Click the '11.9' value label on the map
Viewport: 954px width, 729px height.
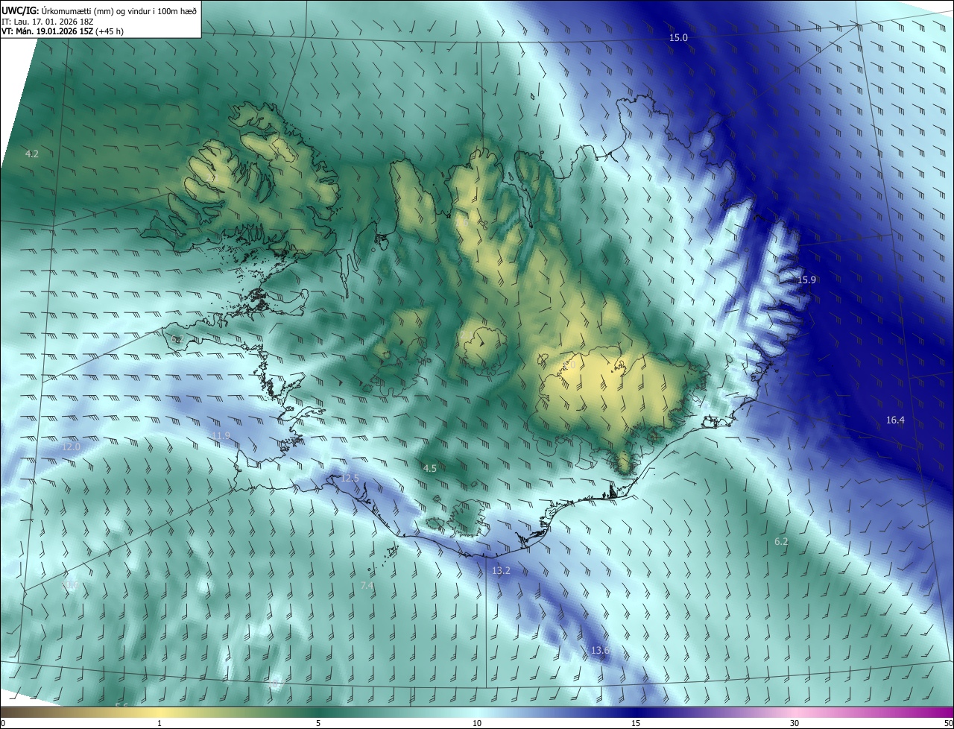(221, 435)
